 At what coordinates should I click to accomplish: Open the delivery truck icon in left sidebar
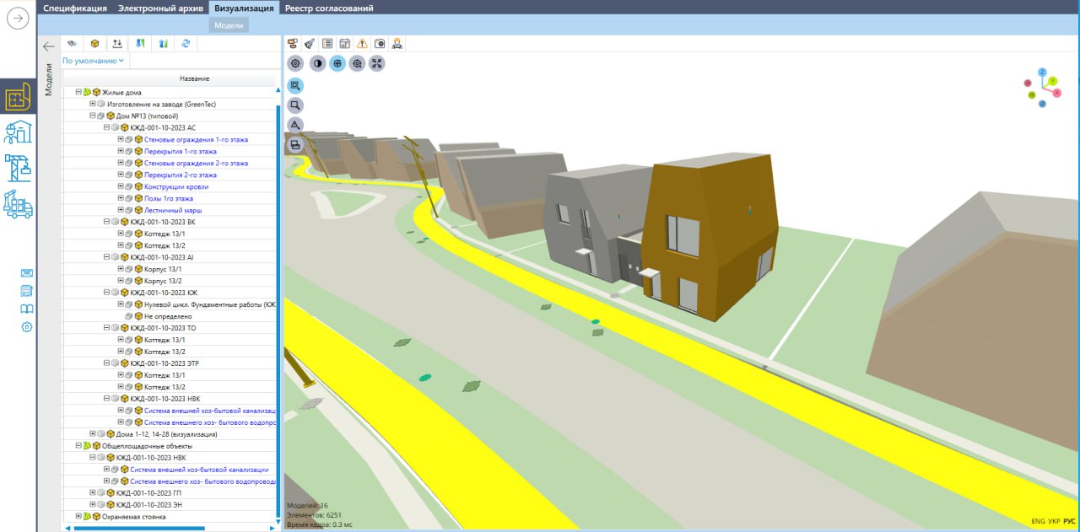(x=18, y=204)
